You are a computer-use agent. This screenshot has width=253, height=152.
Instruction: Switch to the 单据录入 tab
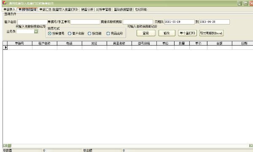[9, 10]
